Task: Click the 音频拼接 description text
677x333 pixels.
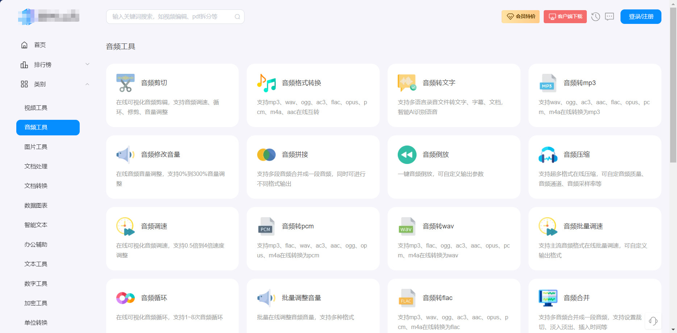Action: tap(311, 179)
